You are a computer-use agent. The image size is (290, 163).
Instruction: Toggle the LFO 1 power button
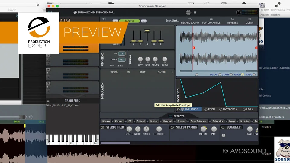tap(244, 109)
